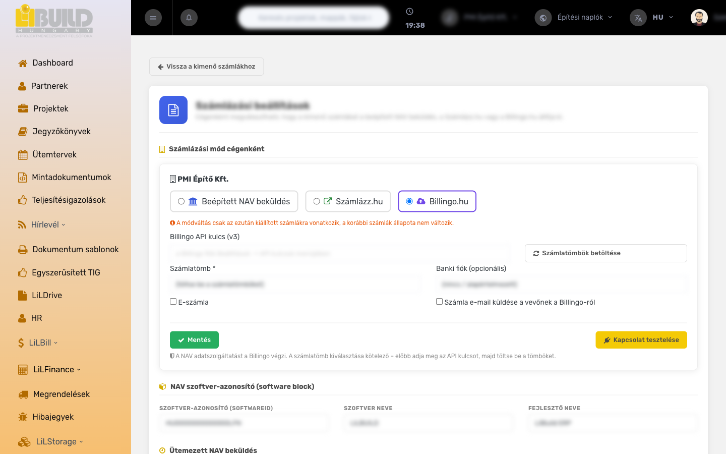The image size is (726, 454).
Task: Click the globe icon beside Építési naplók
Action: coord(543,18)
